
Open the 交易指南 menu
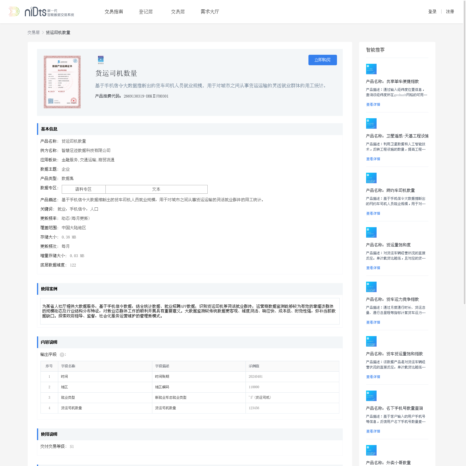pos(114,12)
